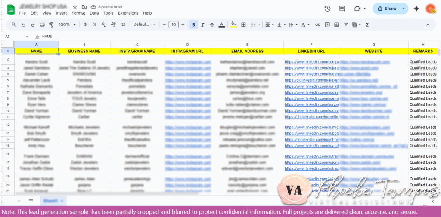This screenshot has height=217, width=441.
Task: Show all sheets list
Action: click(31, 201)
